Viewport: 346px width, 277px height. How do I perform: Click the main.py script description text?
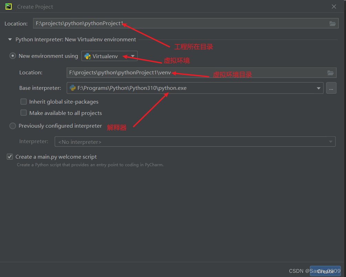click(90, 165)
